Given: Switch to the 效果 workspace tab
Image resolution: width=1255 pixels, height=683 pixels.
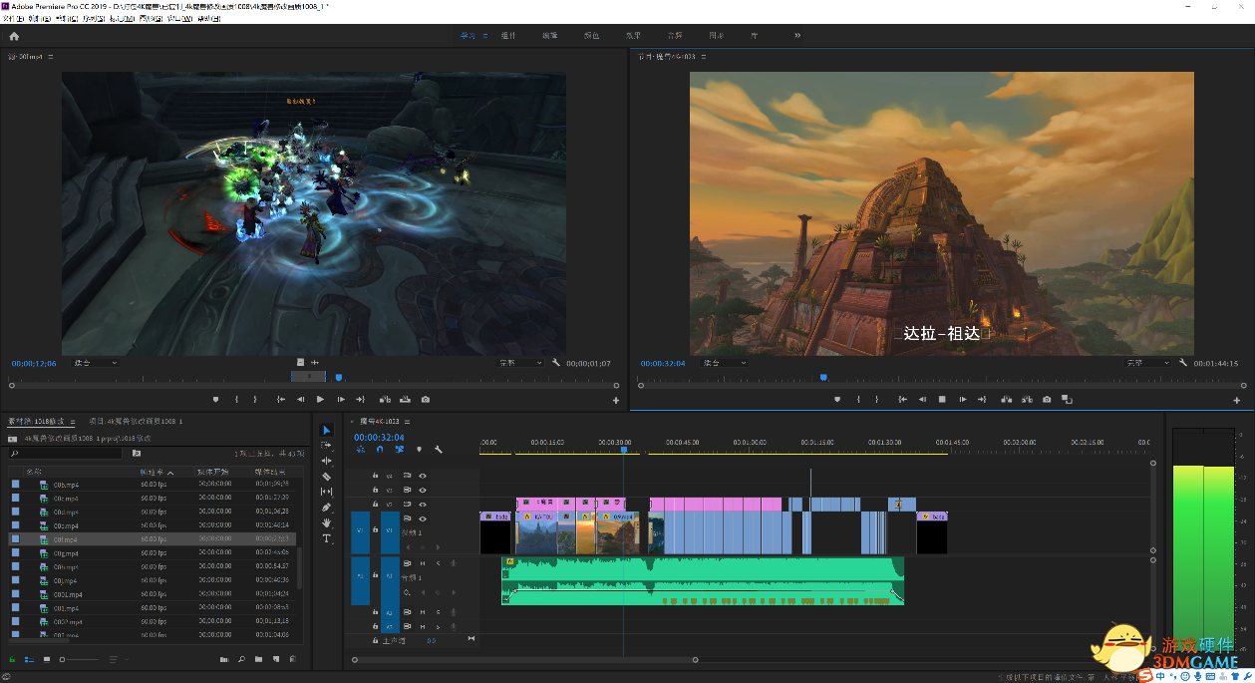Looking at the screenshot, I should click(x=633, y=36).
